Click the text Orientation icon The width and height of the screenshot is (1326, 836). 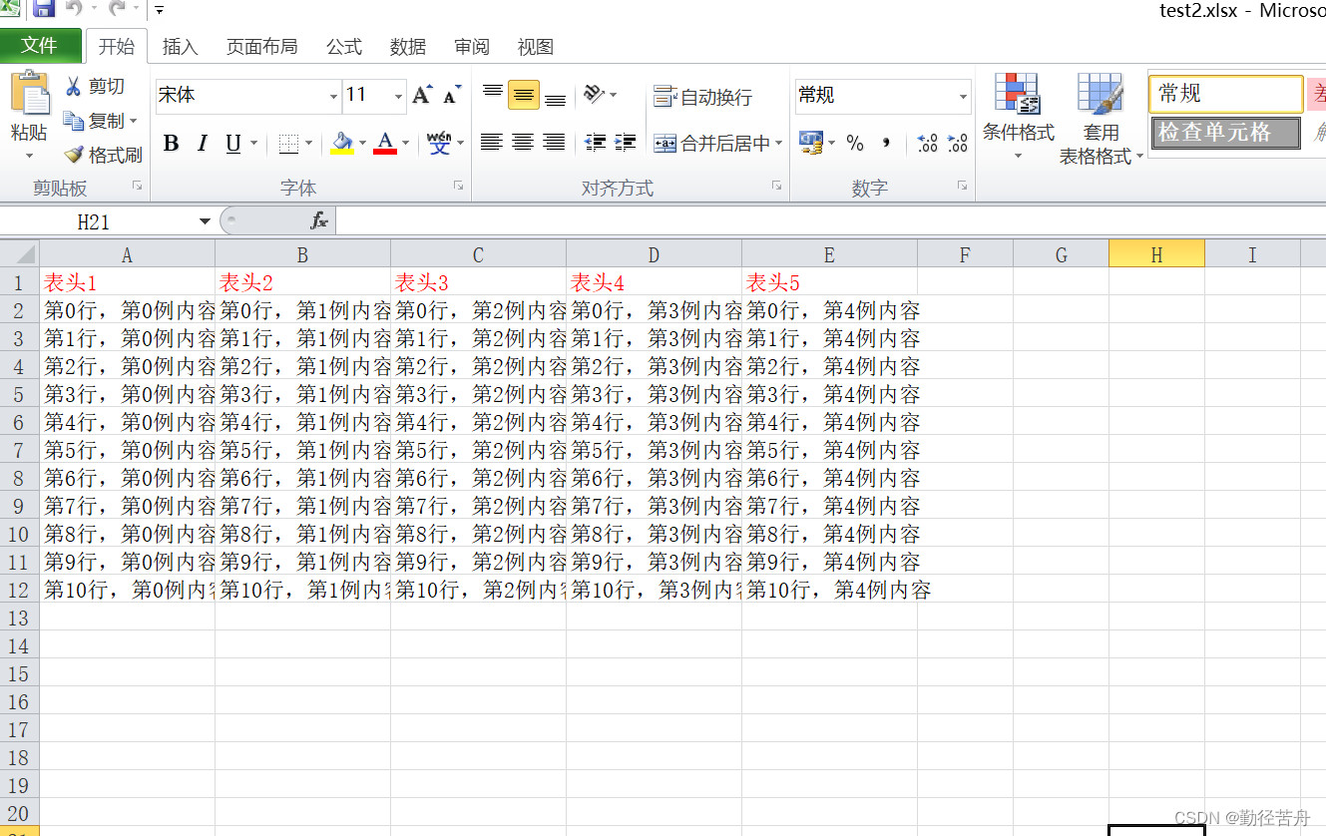(x=596, y=94)
